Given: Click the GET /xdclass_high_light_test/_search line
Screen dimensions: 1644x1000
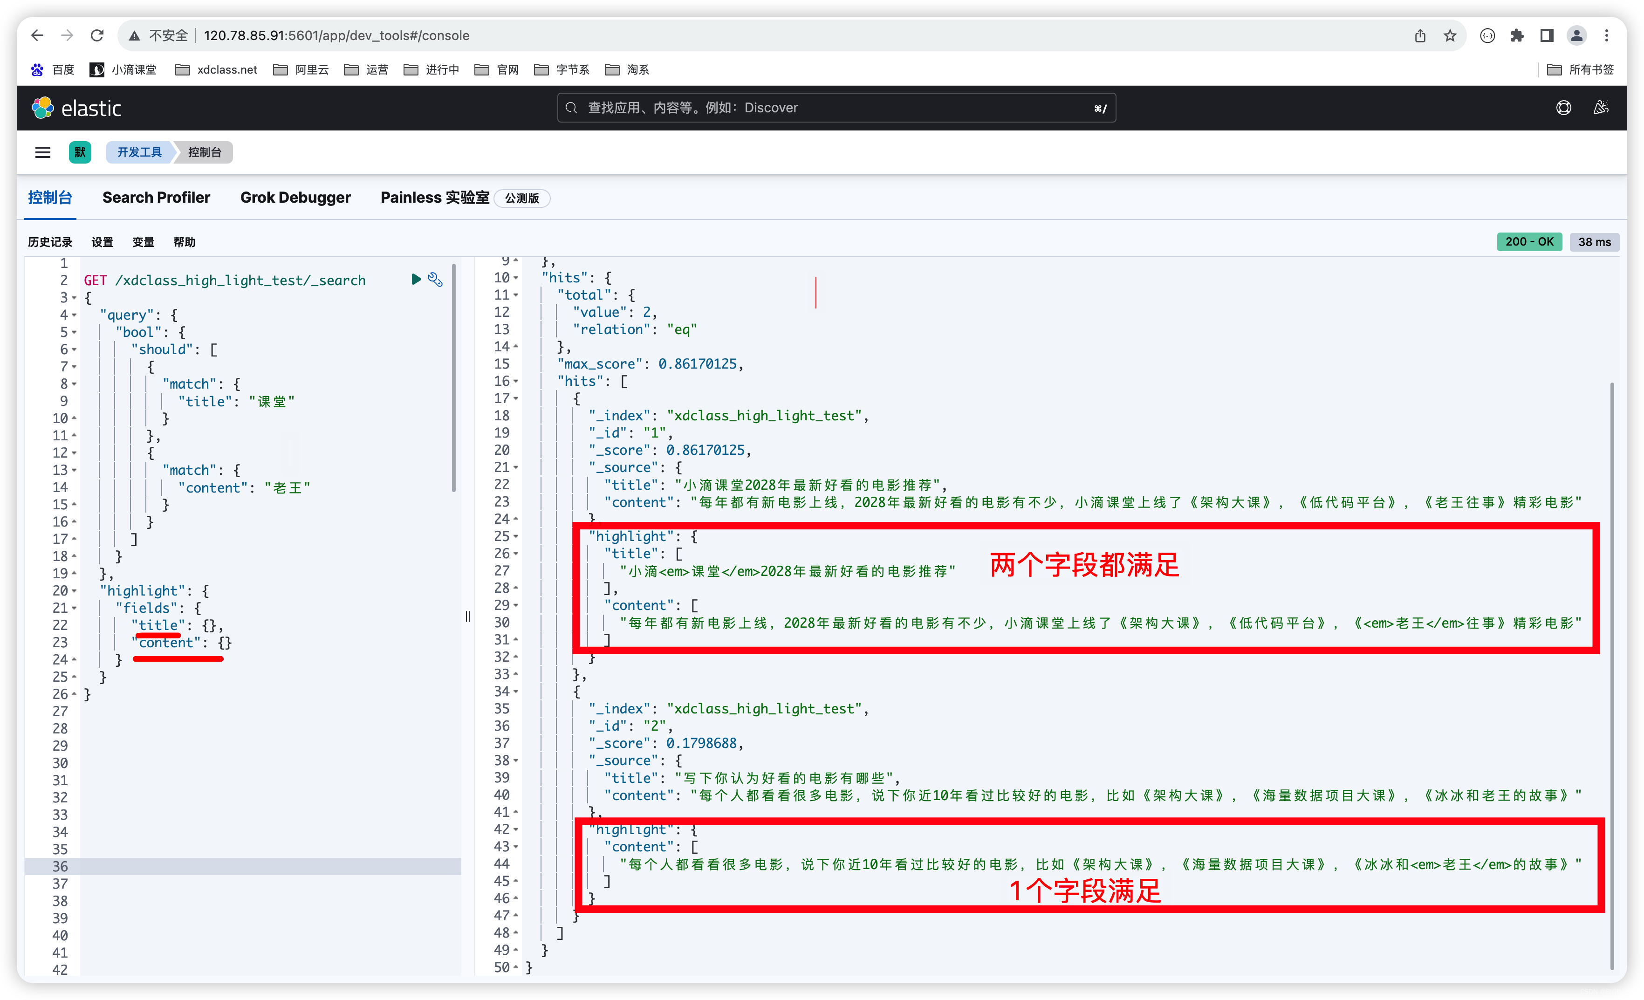Looking at the screenshot, I should (225, 280).
